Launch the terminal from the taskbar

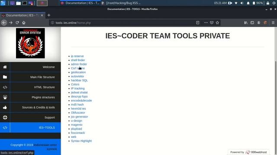[x=24, y=3]
